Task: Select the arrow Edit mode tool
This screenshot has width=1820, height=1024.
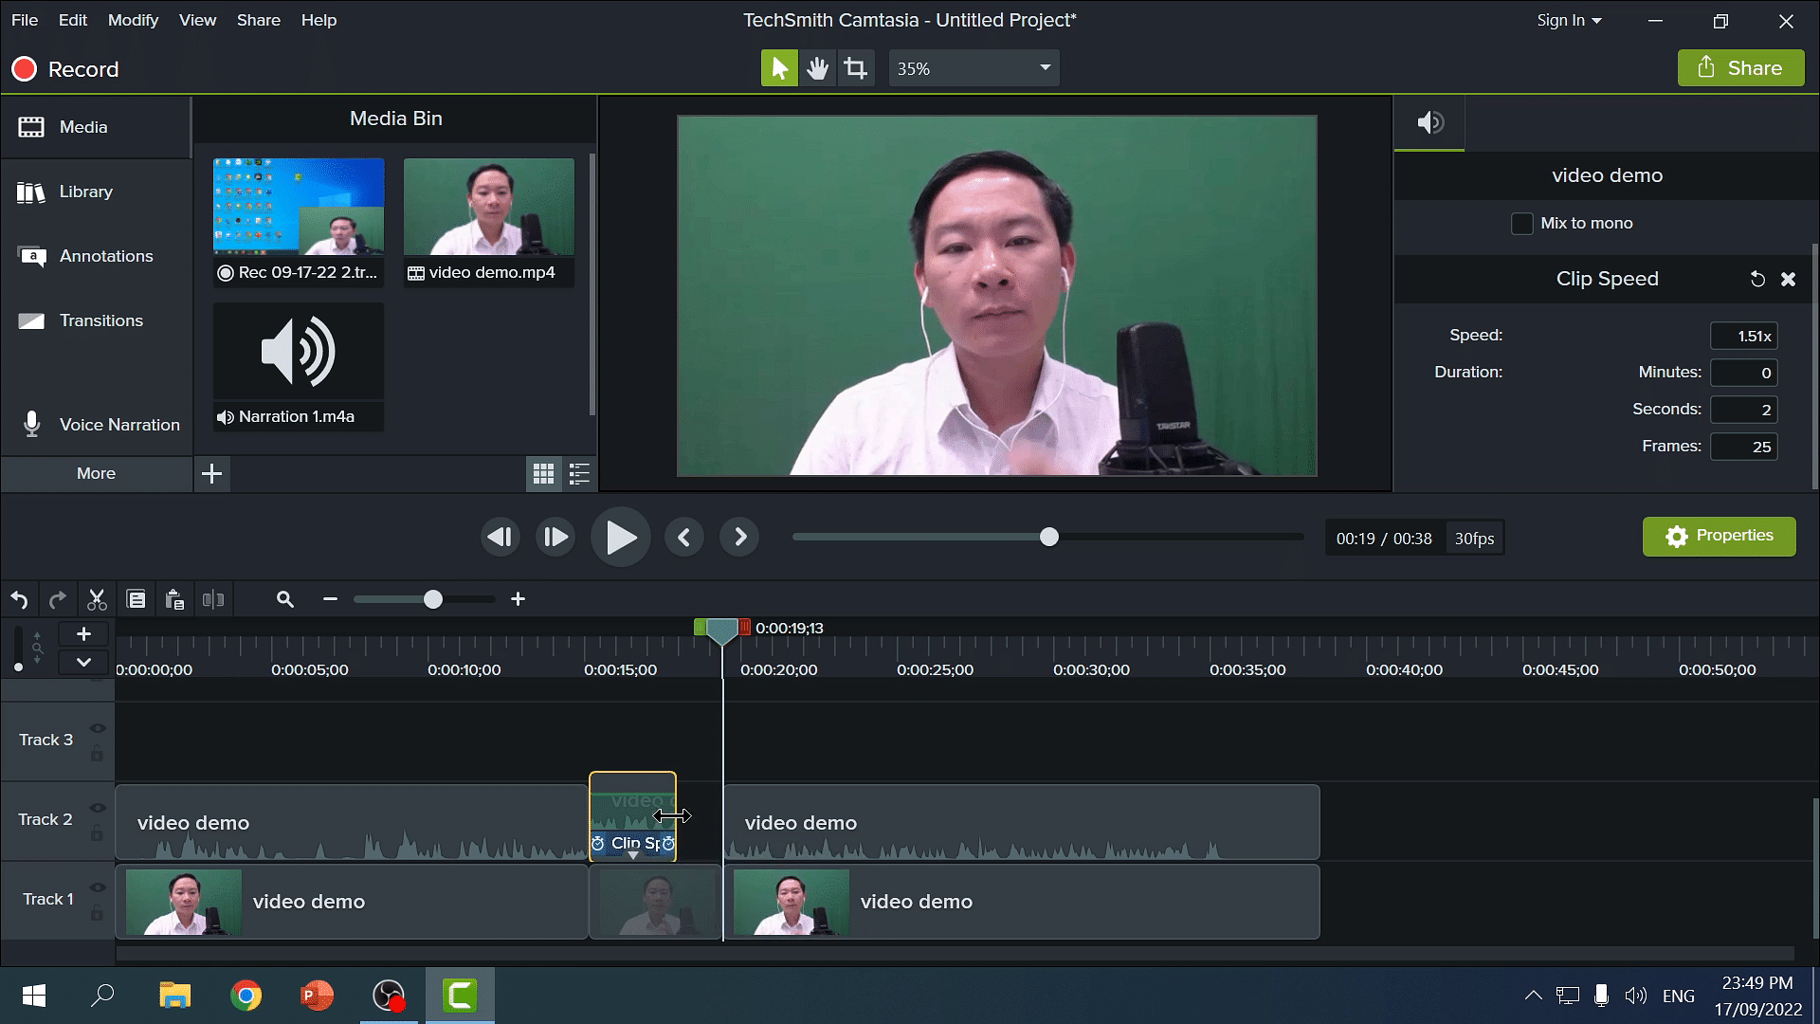Action: 779,68
